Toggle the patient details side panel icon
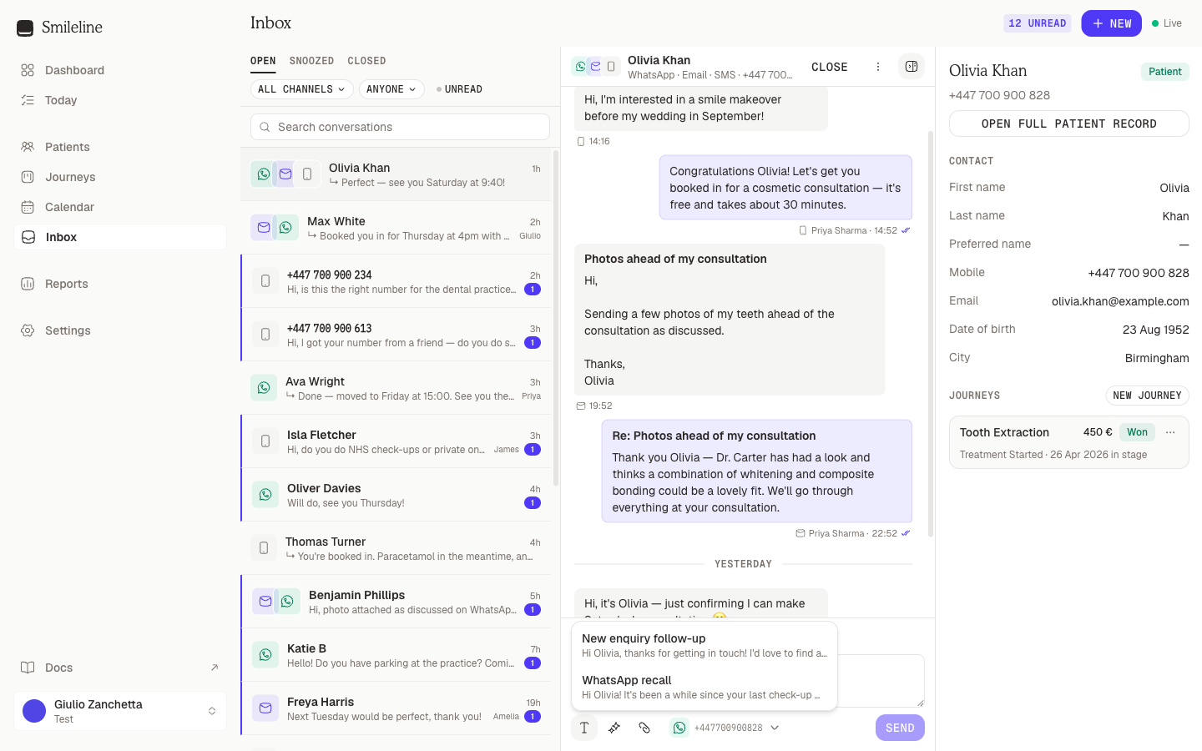The width and height of the screenshot is (1202, 751). (912, 67)
